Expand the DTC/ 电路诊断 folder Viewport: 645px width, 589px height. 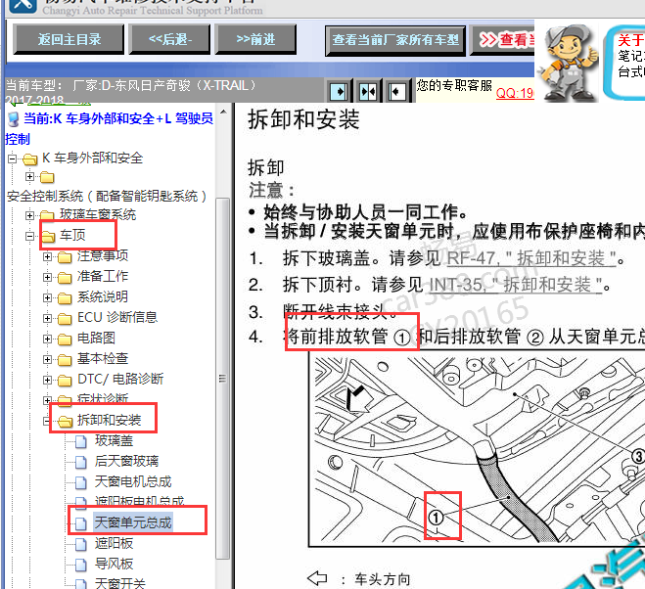coord(47,380)
